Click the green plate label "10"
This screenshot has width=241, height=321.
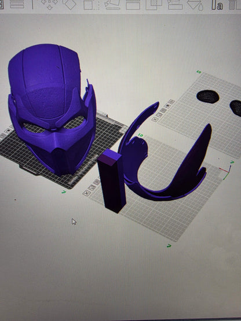(x=141, y=135)
